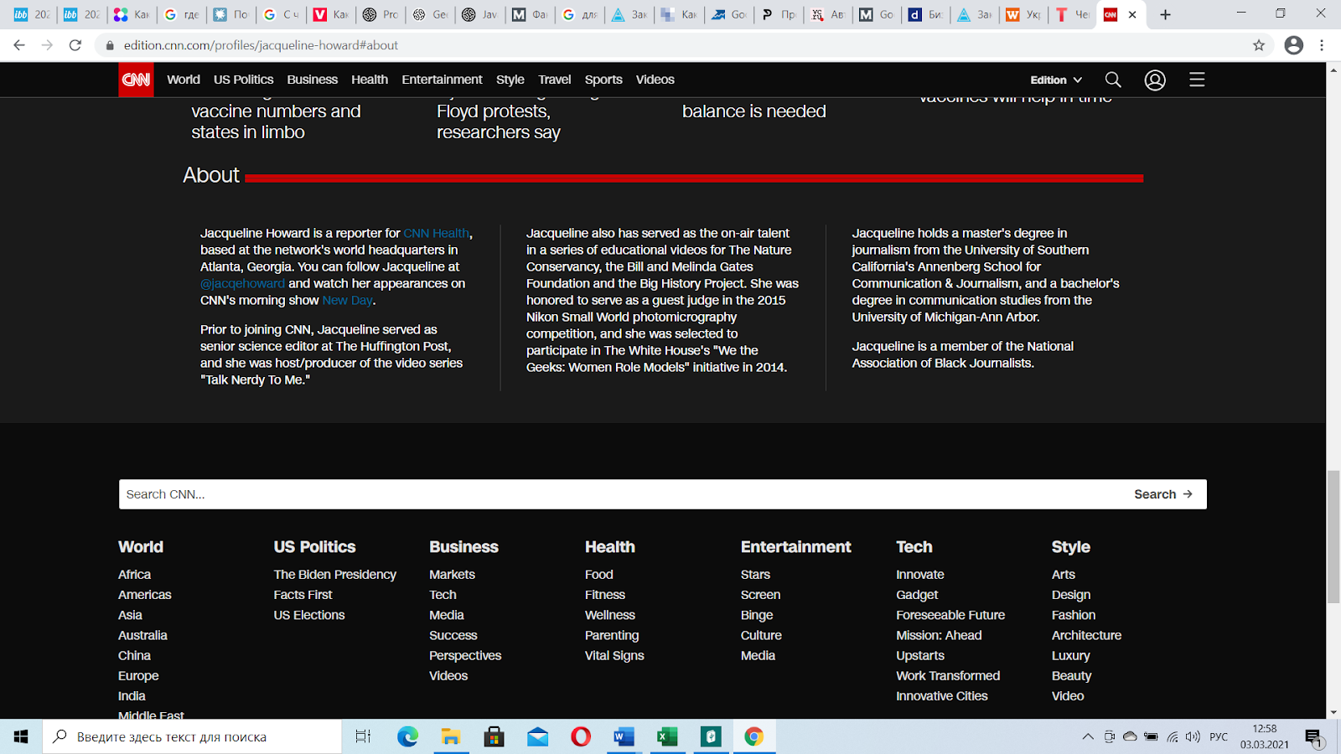
Task: Open File Explorer from the taskbar
Action: (x=451, y=736)
